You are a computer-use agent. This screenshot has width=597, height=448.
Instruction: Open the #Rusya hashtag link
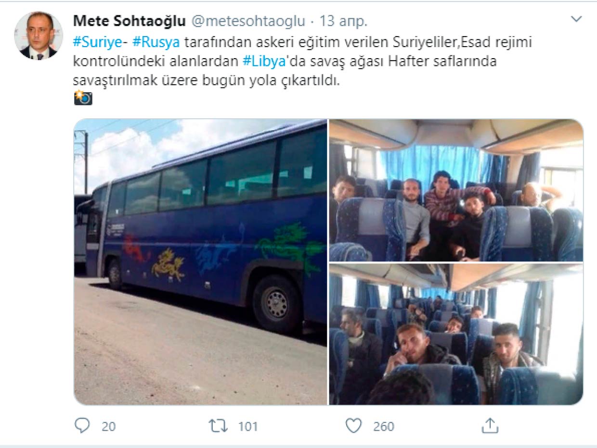coord(156,42)
